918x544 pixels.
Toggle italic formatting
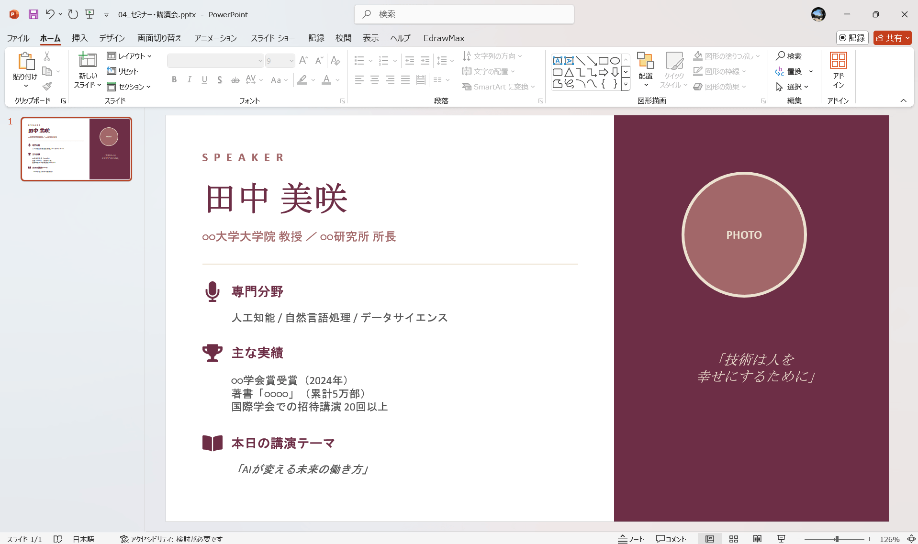[x=189, y=79]
